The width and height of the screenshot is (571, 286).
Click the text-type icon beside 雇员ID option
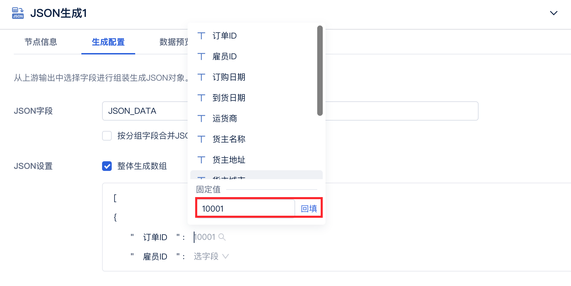(x=201, y=57)
